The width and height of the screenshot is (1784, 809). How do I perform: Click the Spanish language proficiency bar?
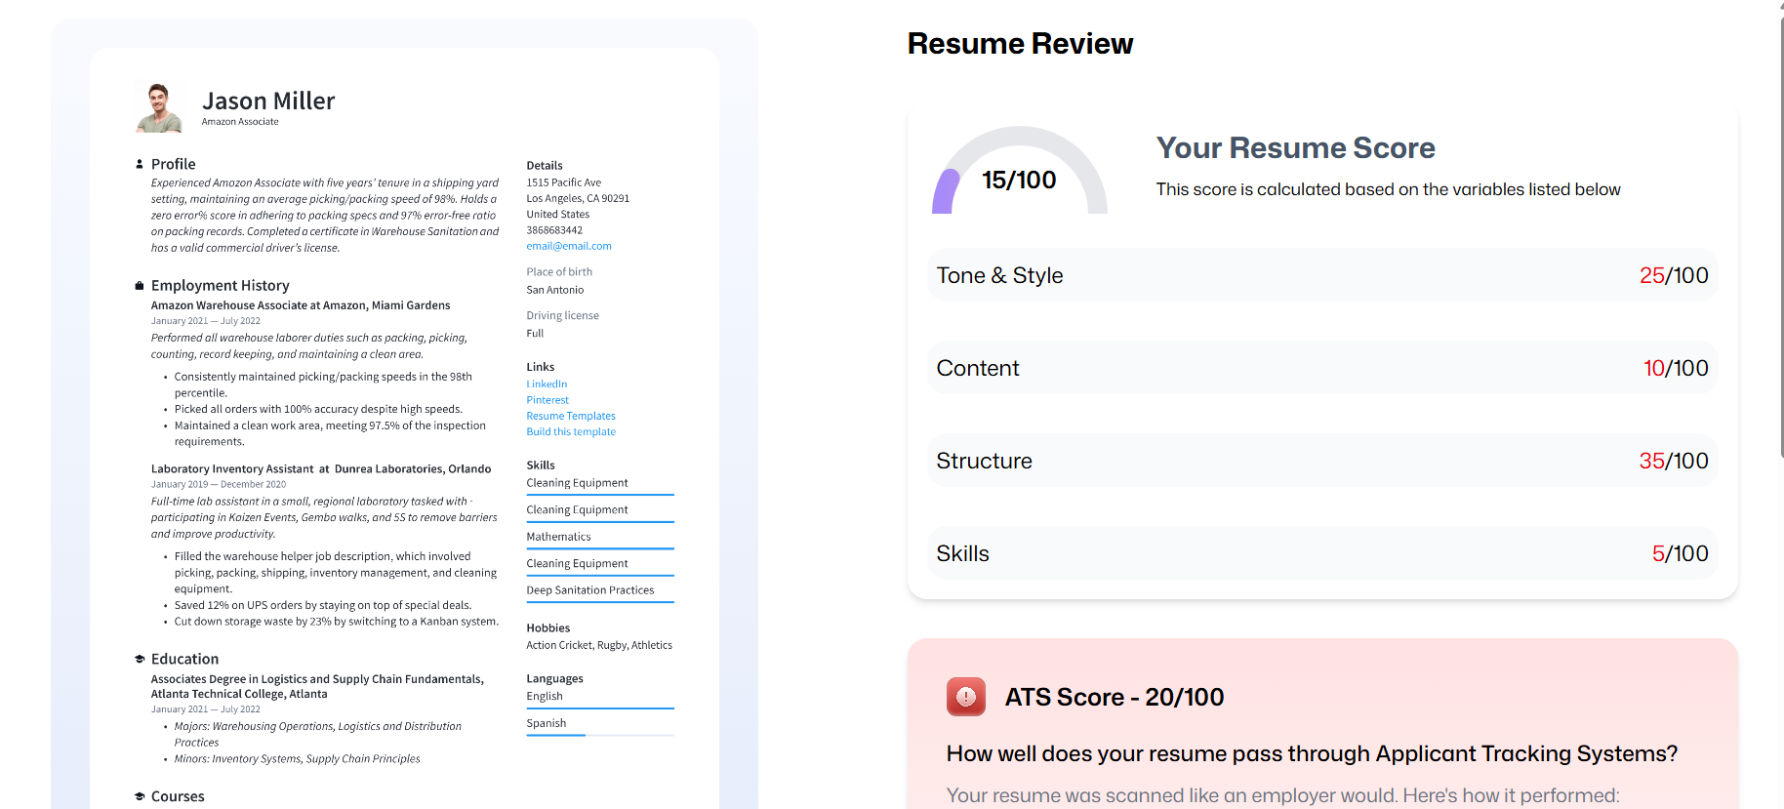click(x=600, y=735)
